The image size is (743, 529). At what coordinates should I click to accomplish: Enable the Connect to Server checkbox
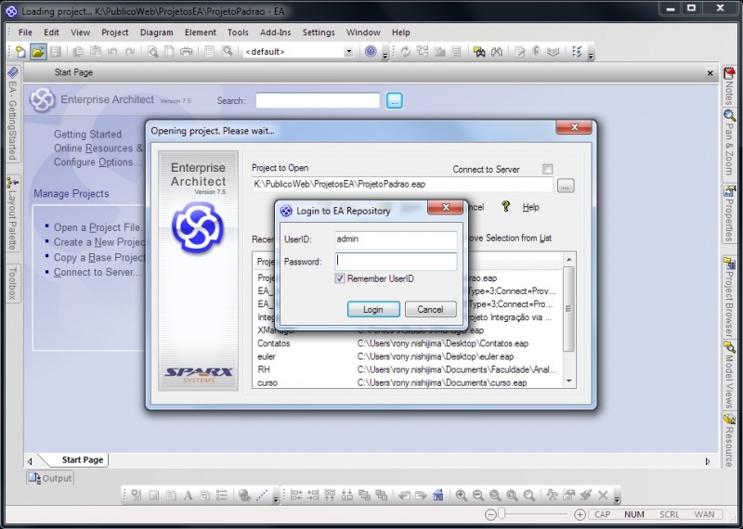tap(547, 169)
